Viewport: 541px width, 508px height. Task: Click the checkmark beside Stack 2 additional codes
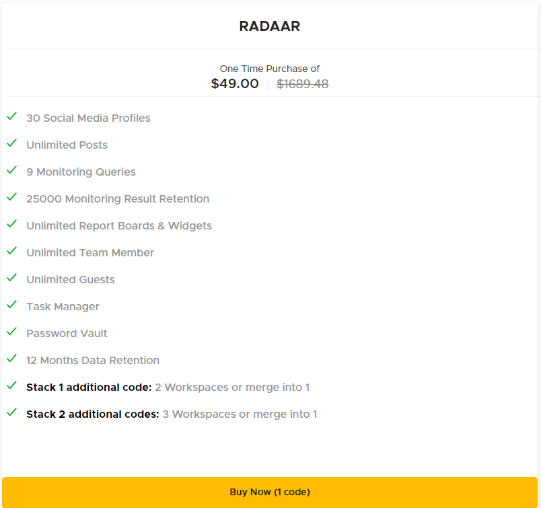pos(11,412)
